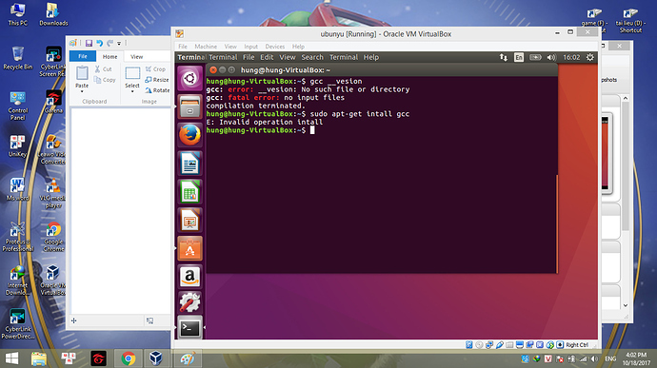Click Resize in Paint image group
Viewport: 657px width, 368px height.
(x=157, y=80)
